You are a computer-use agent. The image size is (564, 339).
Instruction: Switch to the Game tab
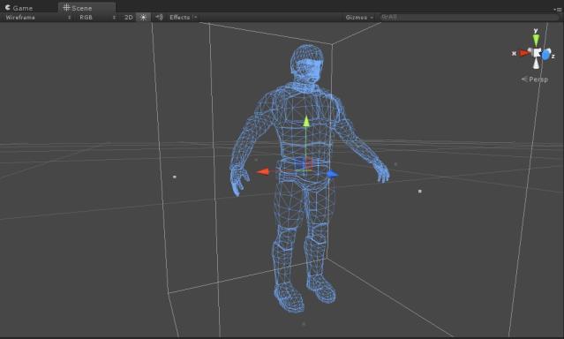(x=19, y=8)
